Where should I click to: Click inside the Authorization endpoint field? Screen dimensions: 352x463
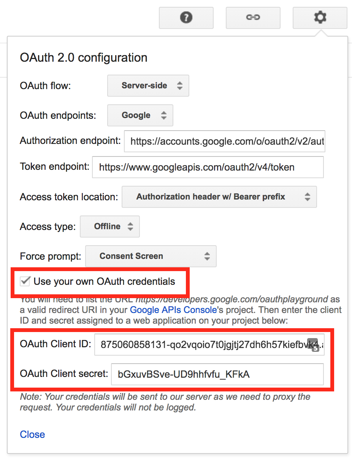pyautogui.click(x=224, y=141)
